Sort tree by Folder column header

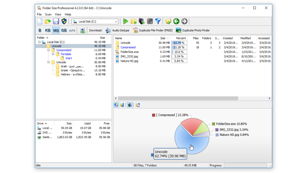pyautogui.click(x=61, y=38)
